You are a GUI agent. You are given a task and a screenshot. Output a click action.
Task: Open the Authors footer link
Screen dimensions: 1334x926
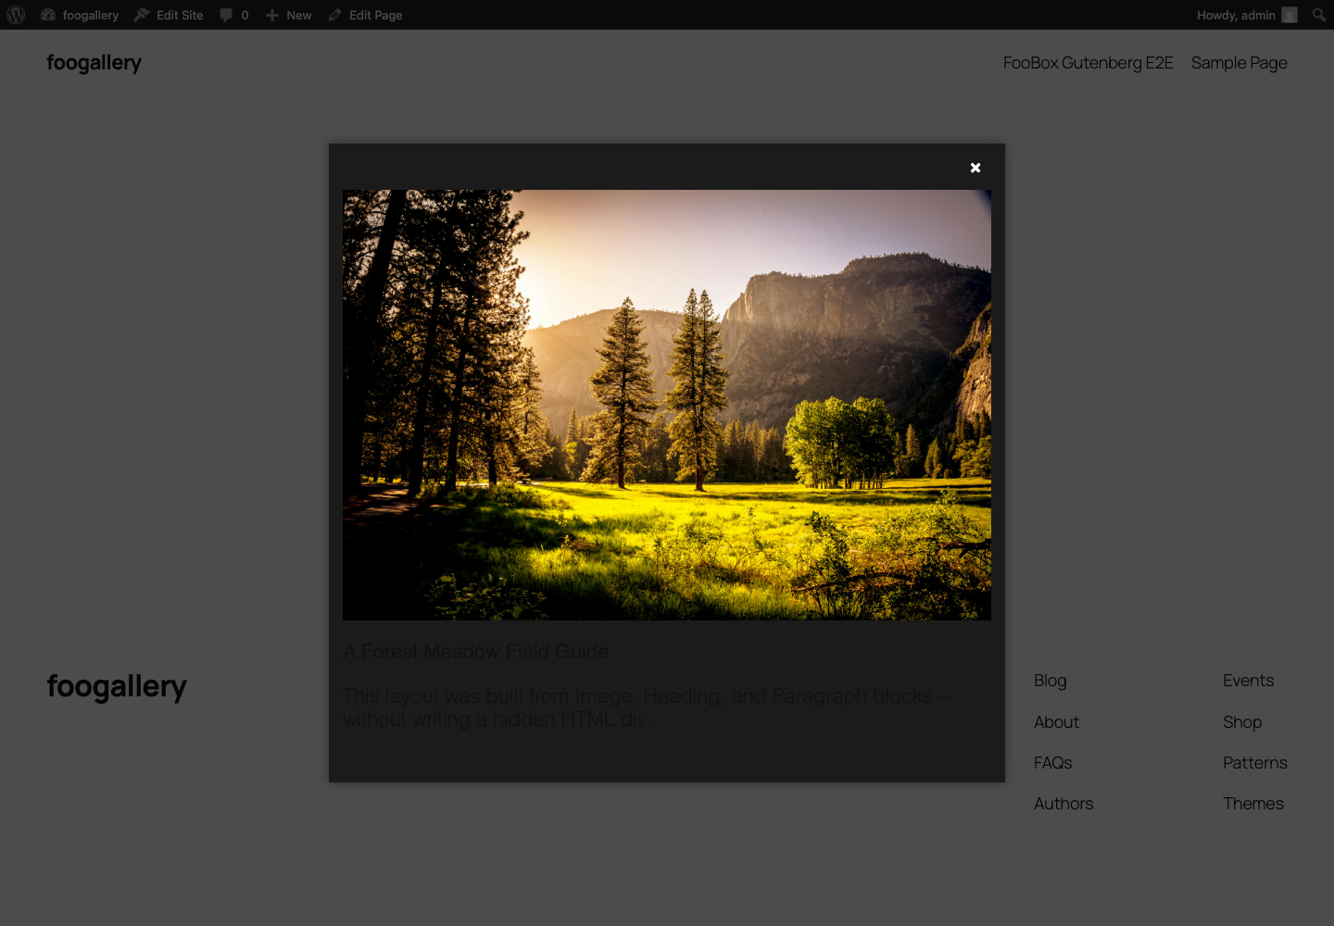click(x=1063, y=804)
